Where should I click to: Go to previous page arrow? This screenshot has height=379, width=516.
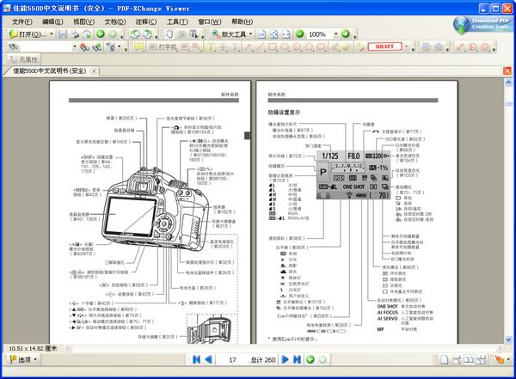coord(208,359)
